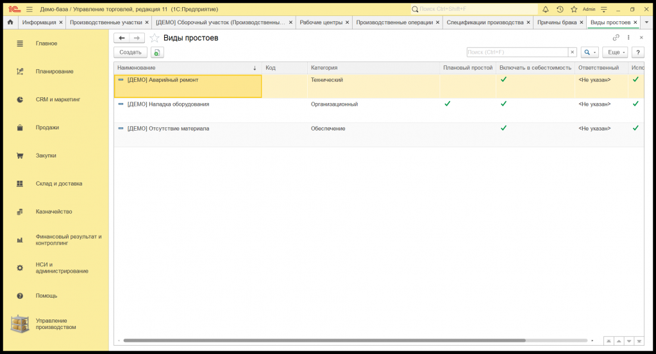
Task: Expand the search magnifier dropdown
Action: click(x=590, y=52)
